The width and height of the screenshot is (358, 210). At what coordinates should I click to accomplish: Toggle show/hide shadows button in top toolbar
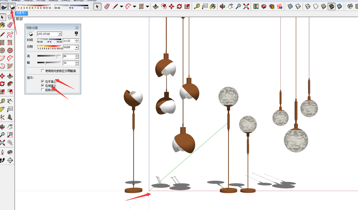[x=12, y=7]
